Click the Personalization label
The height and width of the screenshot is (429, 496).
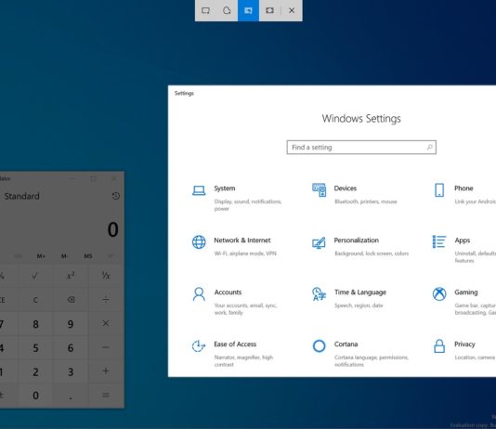click(x=356, y=240)
